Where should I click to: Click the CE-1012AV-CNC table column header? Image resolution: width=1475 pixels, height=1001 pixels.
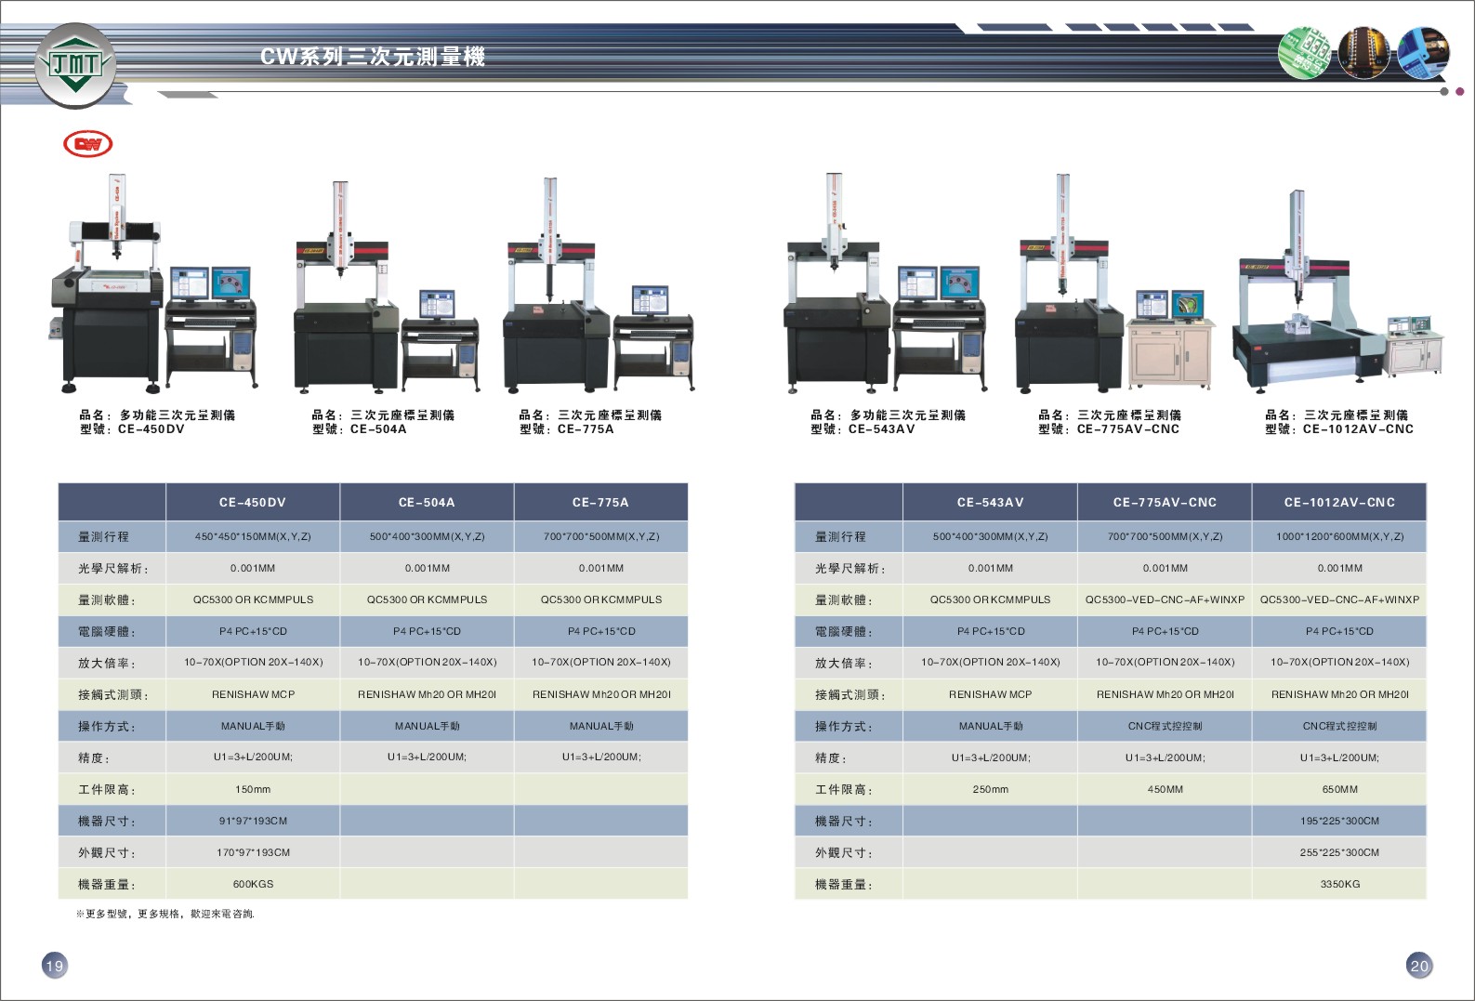pyautogui.click(x=1339, y=502)
